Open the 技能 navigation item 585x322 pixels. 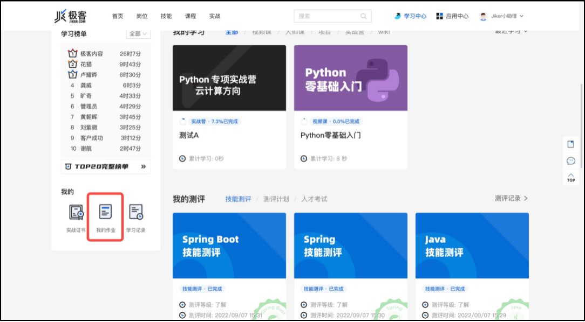[x=166, y=16]
